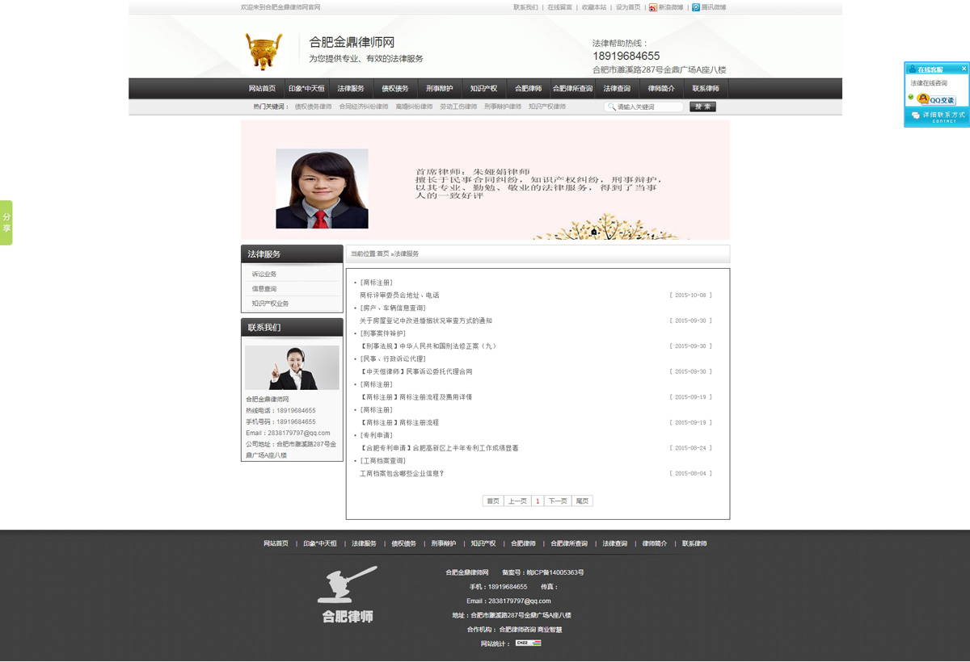
Task: Click the 离婚纠纷律师 hot keyword
Action: coord(414,107)
